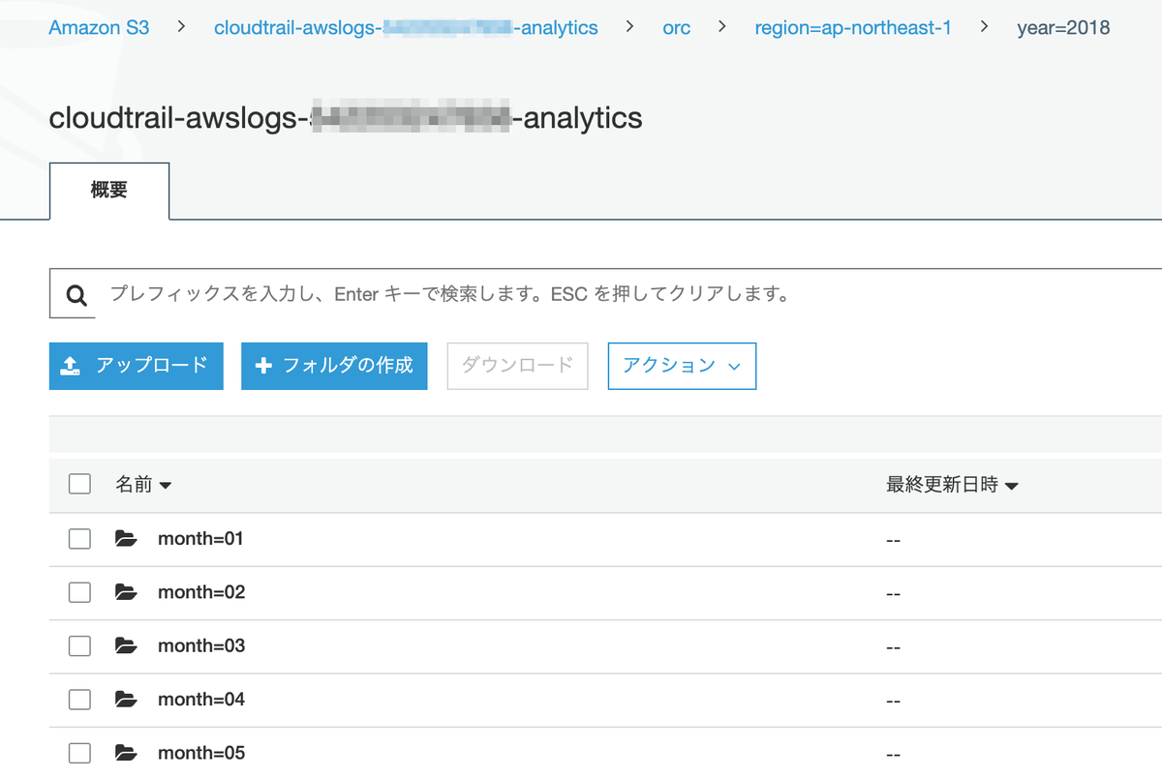Image resolution: width=1162 pixels, height=777 pixels.
Task: Click the search magnifier icon
Action: pyautogui.click(x=76, y=294)
